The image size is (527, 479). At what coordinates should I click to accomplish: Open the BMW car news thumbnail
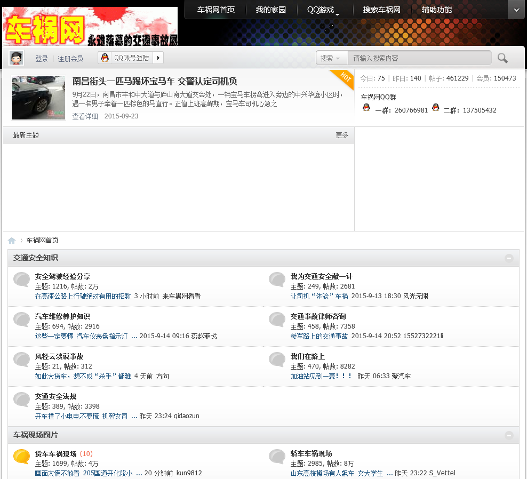(38, 98)
